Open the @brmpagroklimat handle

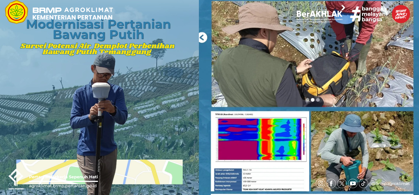[390, 184]
